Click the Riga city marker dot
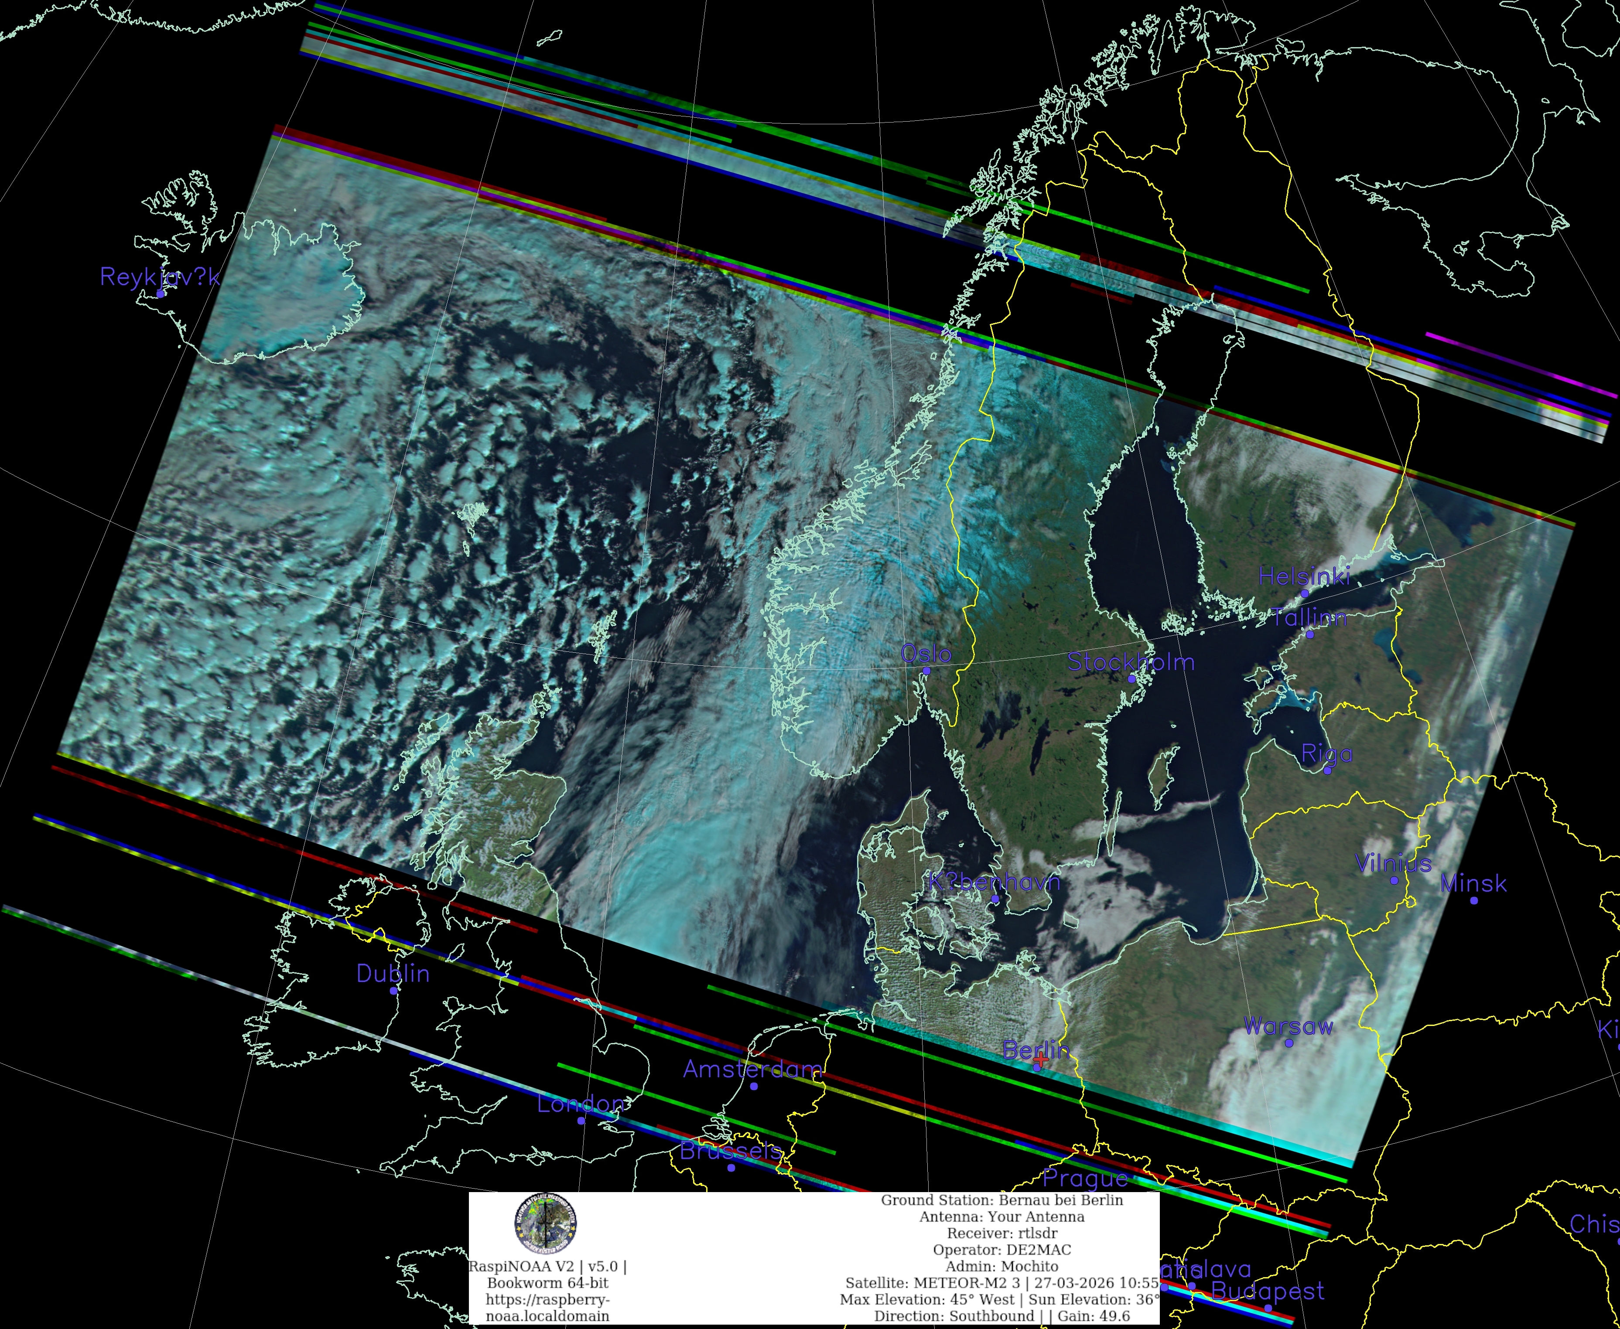The height and width of the screenshot is (1329, 1620). [1327, 770]
